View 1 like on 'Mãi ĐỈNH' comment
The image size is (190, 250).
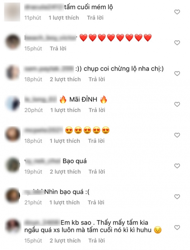[65, 110]
